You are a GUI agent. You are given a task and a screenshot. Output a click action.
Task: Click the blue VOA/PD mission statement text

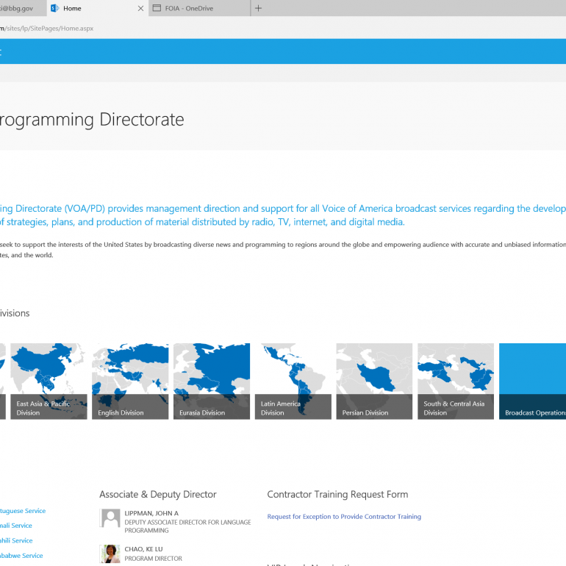283,215
